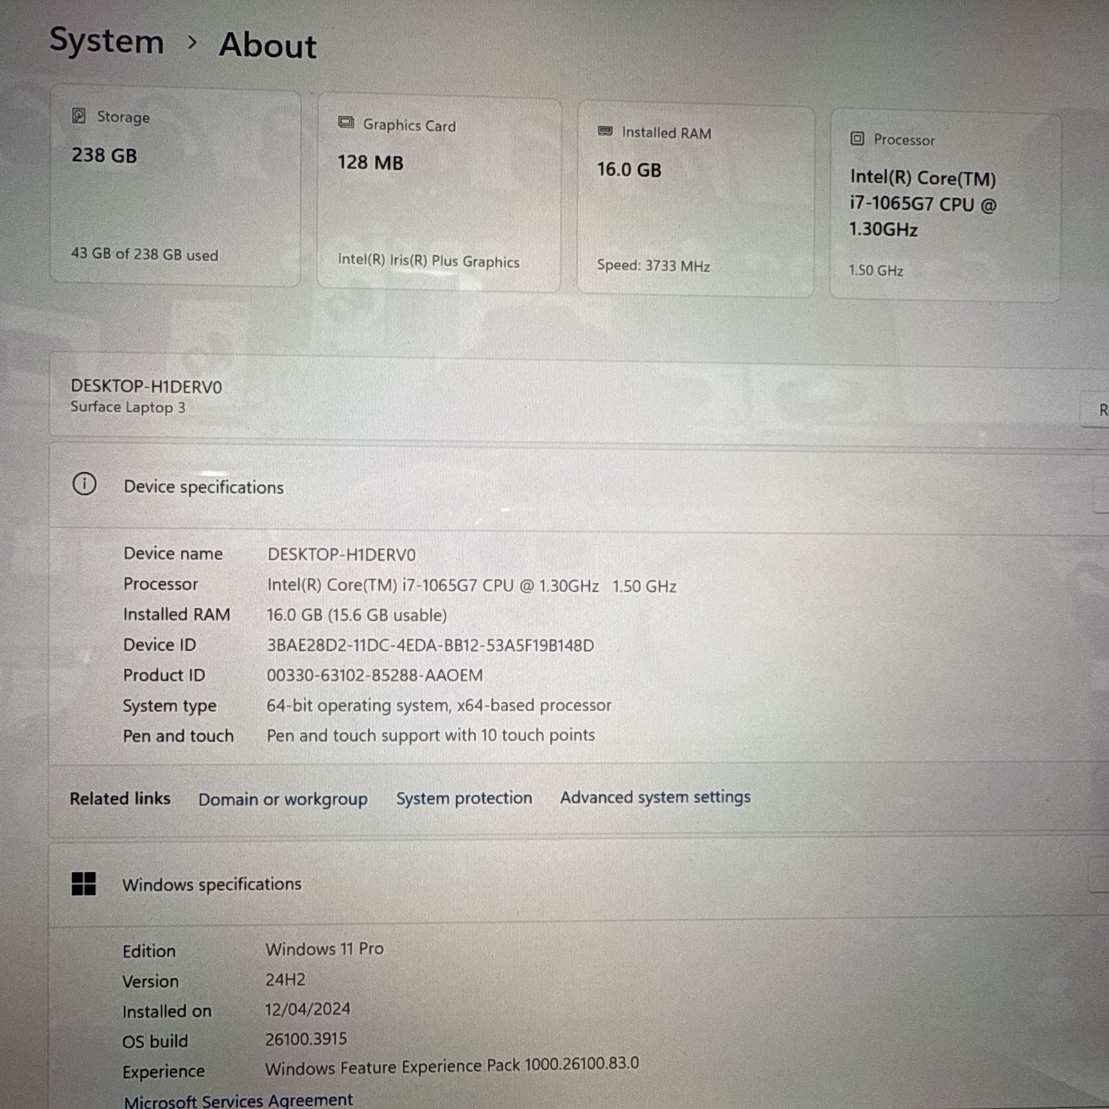Screen dimensions: 1109x1109
Task: Select the Device ID value 3BAE28D2-11DC
Action: pyautogui.click(x=430, y=645)
